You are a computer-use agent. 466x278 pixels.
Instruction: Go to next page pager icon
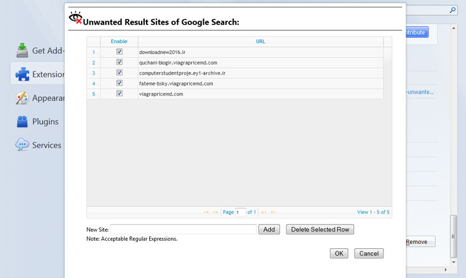coord(264,212)
